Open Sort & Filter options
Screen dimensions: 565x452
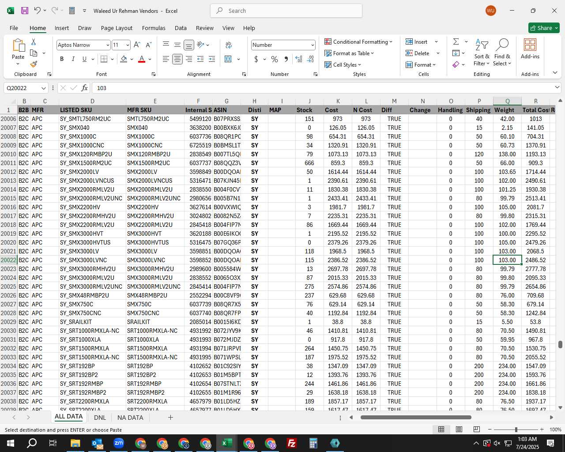click(x=482, y=52)
